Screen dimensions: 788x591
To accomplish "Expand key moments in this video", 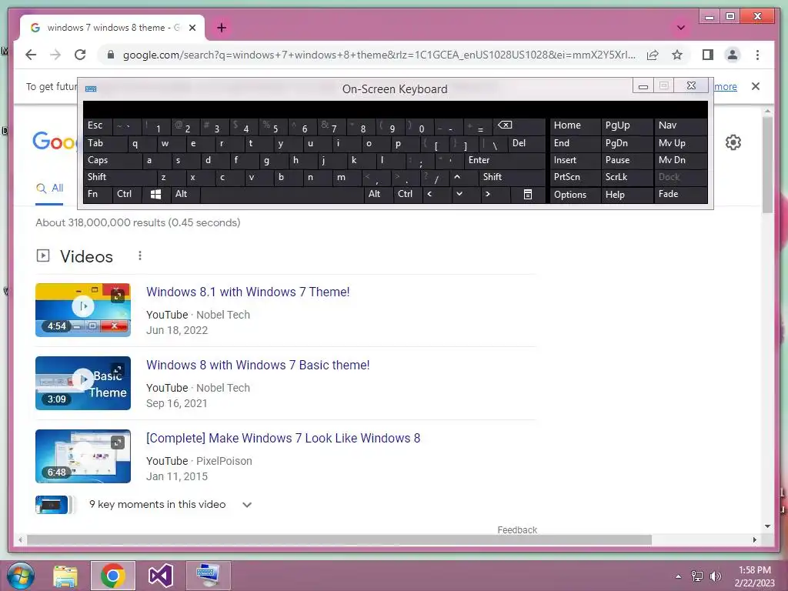I will coord(247,505).
